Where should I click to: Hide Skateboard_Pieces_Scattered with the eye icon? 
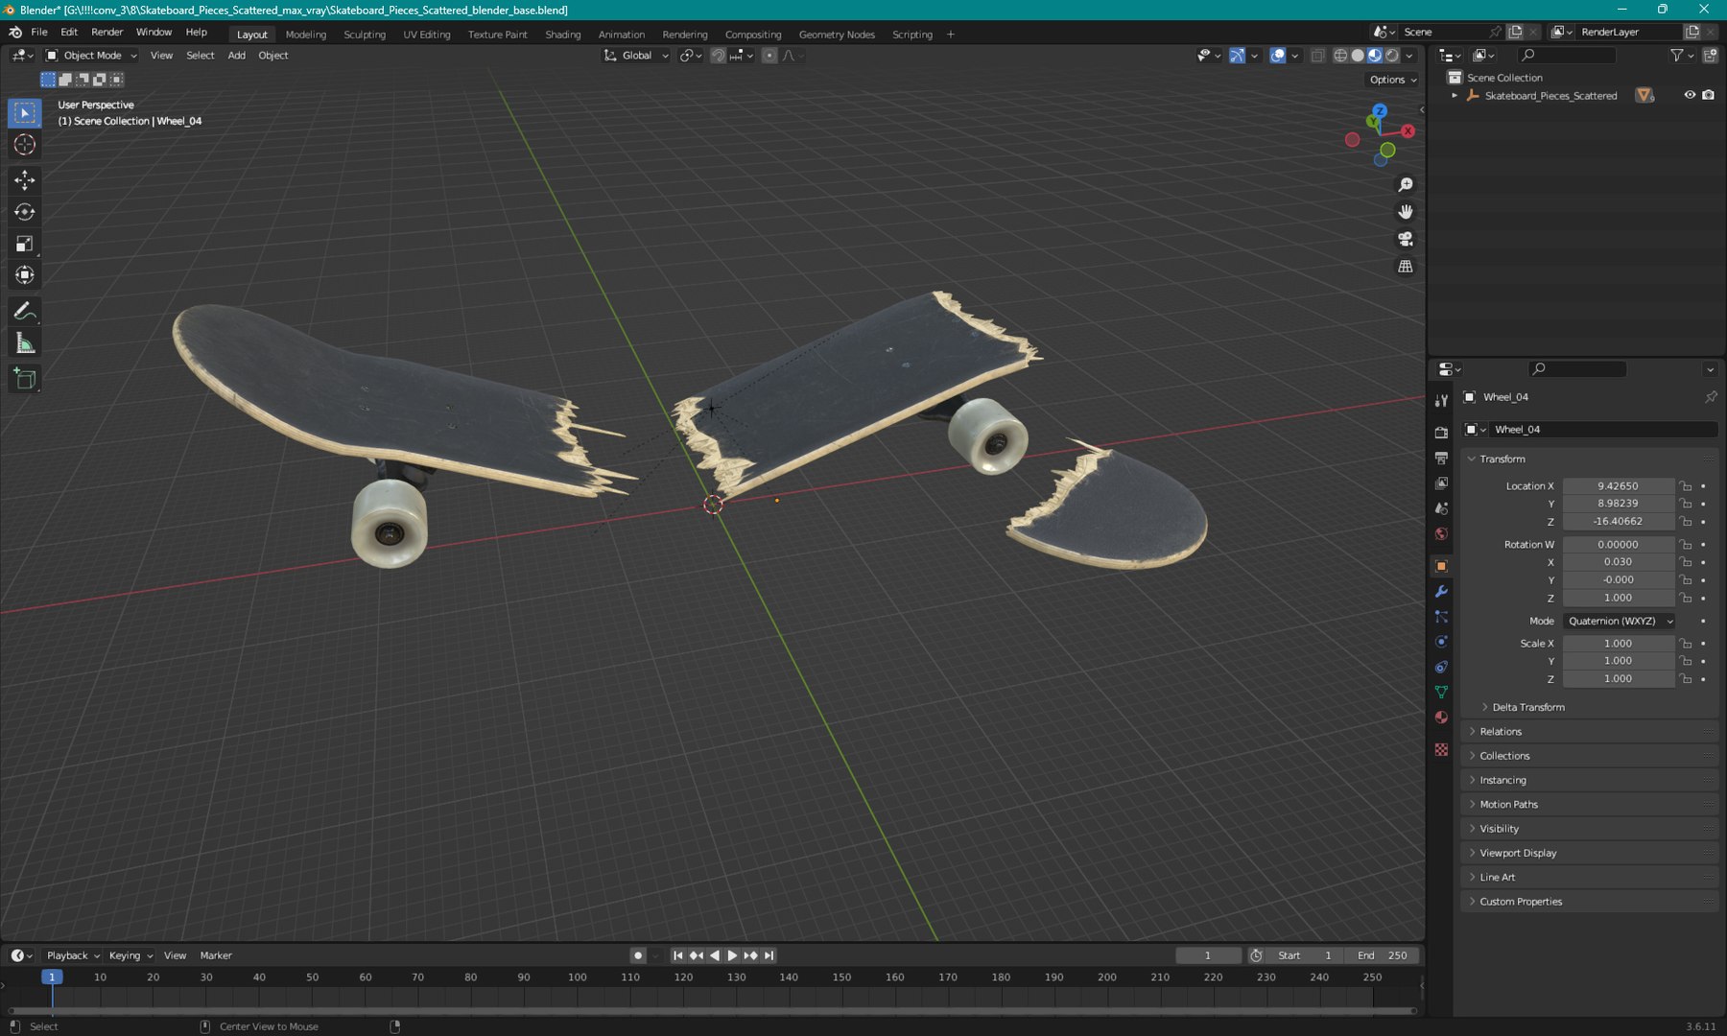tap(1690, 95)
